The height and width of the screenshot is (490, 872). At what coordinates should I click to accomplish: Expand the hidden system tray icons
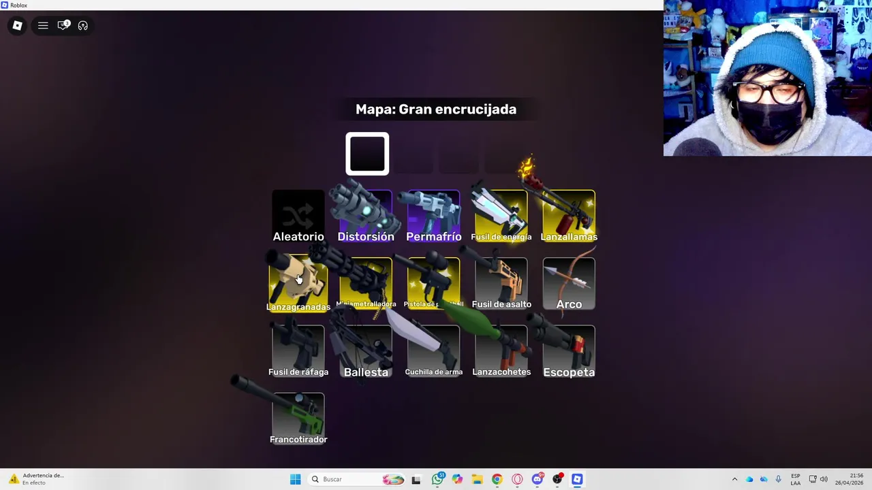tap(734, 479)
